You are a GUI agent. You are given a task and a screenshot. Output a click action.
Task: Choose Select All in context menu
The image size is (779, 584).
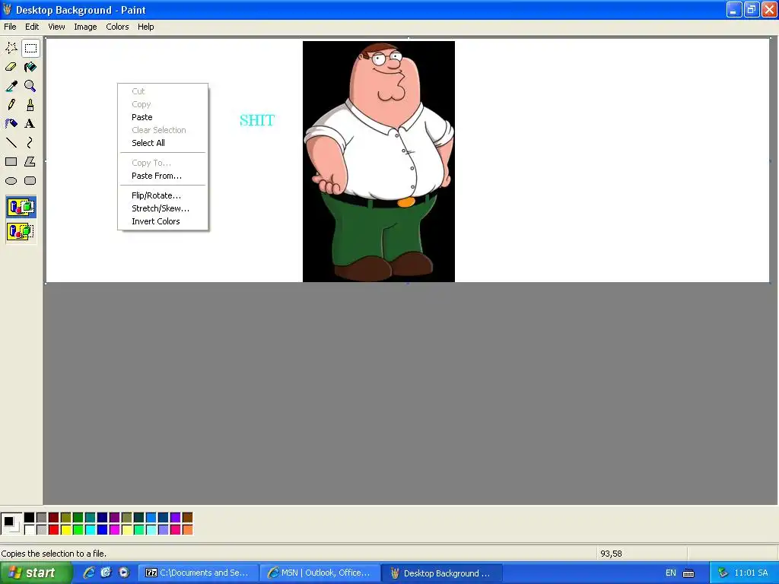163,143
